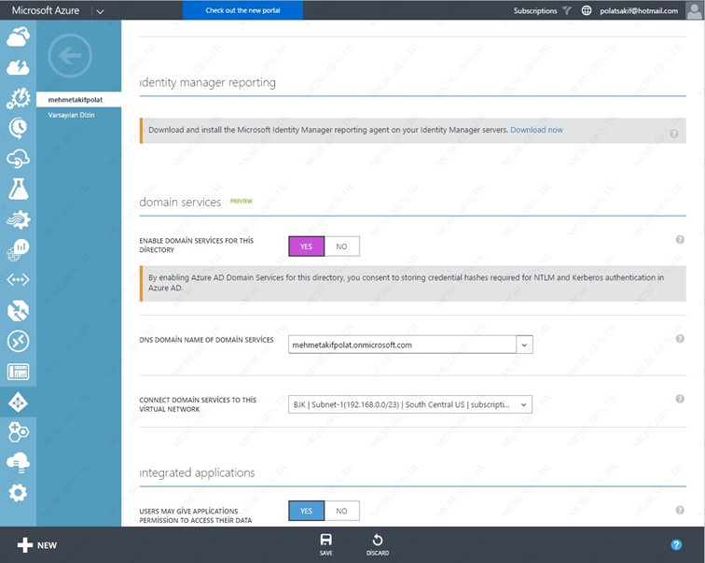Image resolution: width=705 pixels, height=563 pixels.
Task: Open the networks arrows-and-dots sidebar icon
Action: click(18, 279)
